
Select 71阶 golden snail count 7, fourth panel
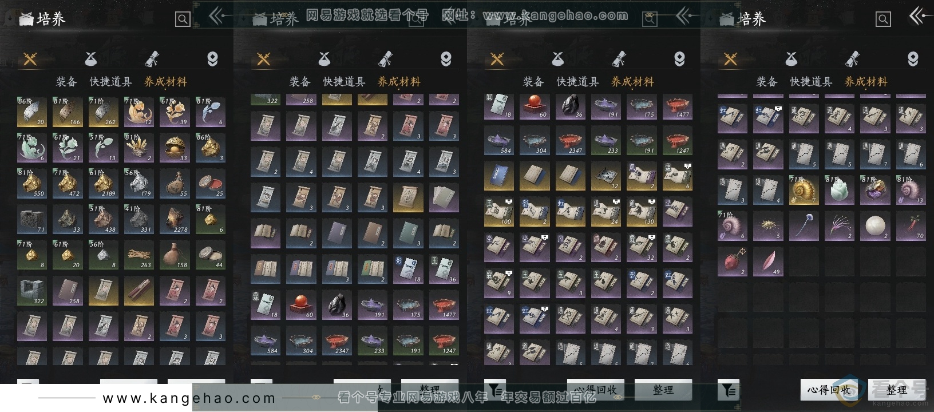(x=804, y=189)
